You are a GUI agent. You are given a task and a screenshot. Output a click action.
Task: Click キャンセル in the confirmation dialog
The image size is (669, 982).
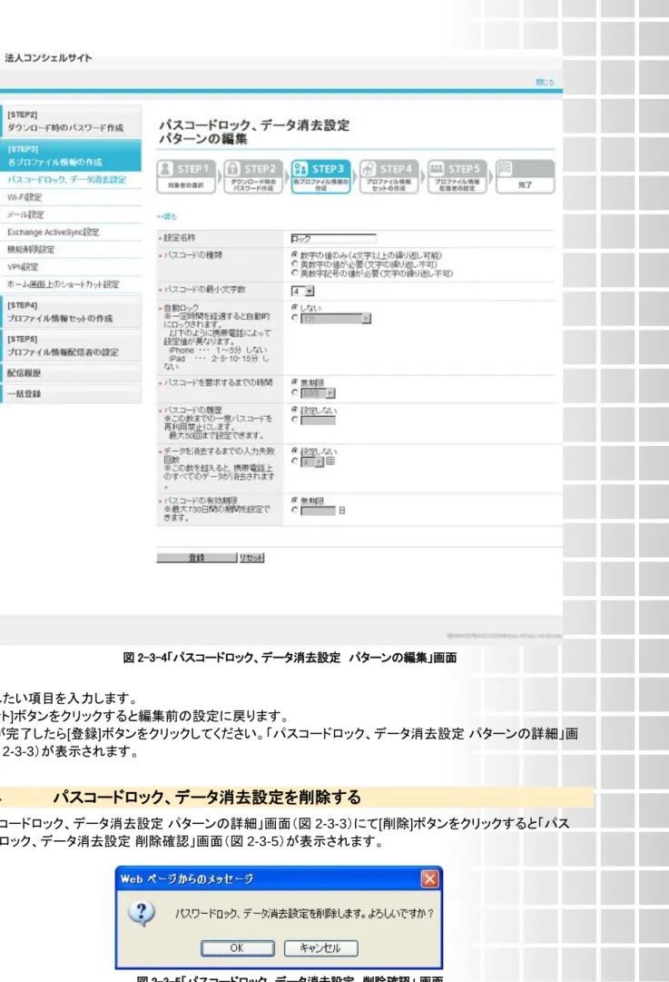click(320, 948)
